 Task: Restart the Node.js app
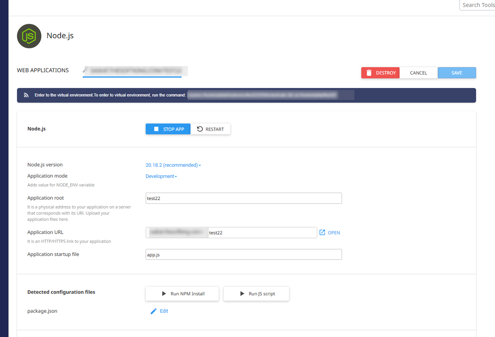pos(211,129)
